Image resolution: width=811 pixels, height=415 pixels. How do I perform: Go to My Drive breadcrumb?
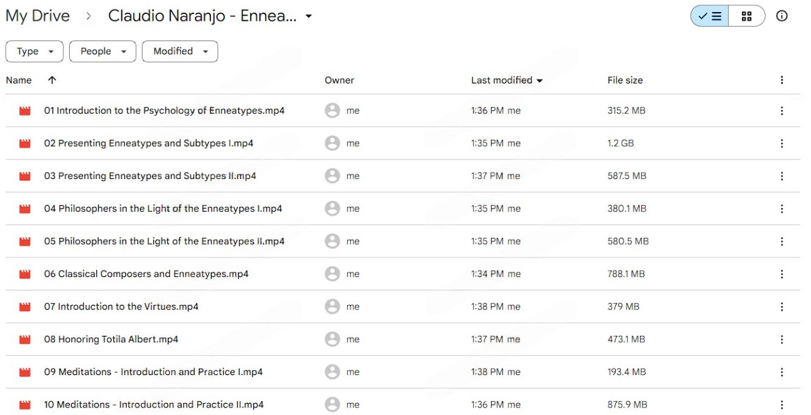[x=37, y=16]
